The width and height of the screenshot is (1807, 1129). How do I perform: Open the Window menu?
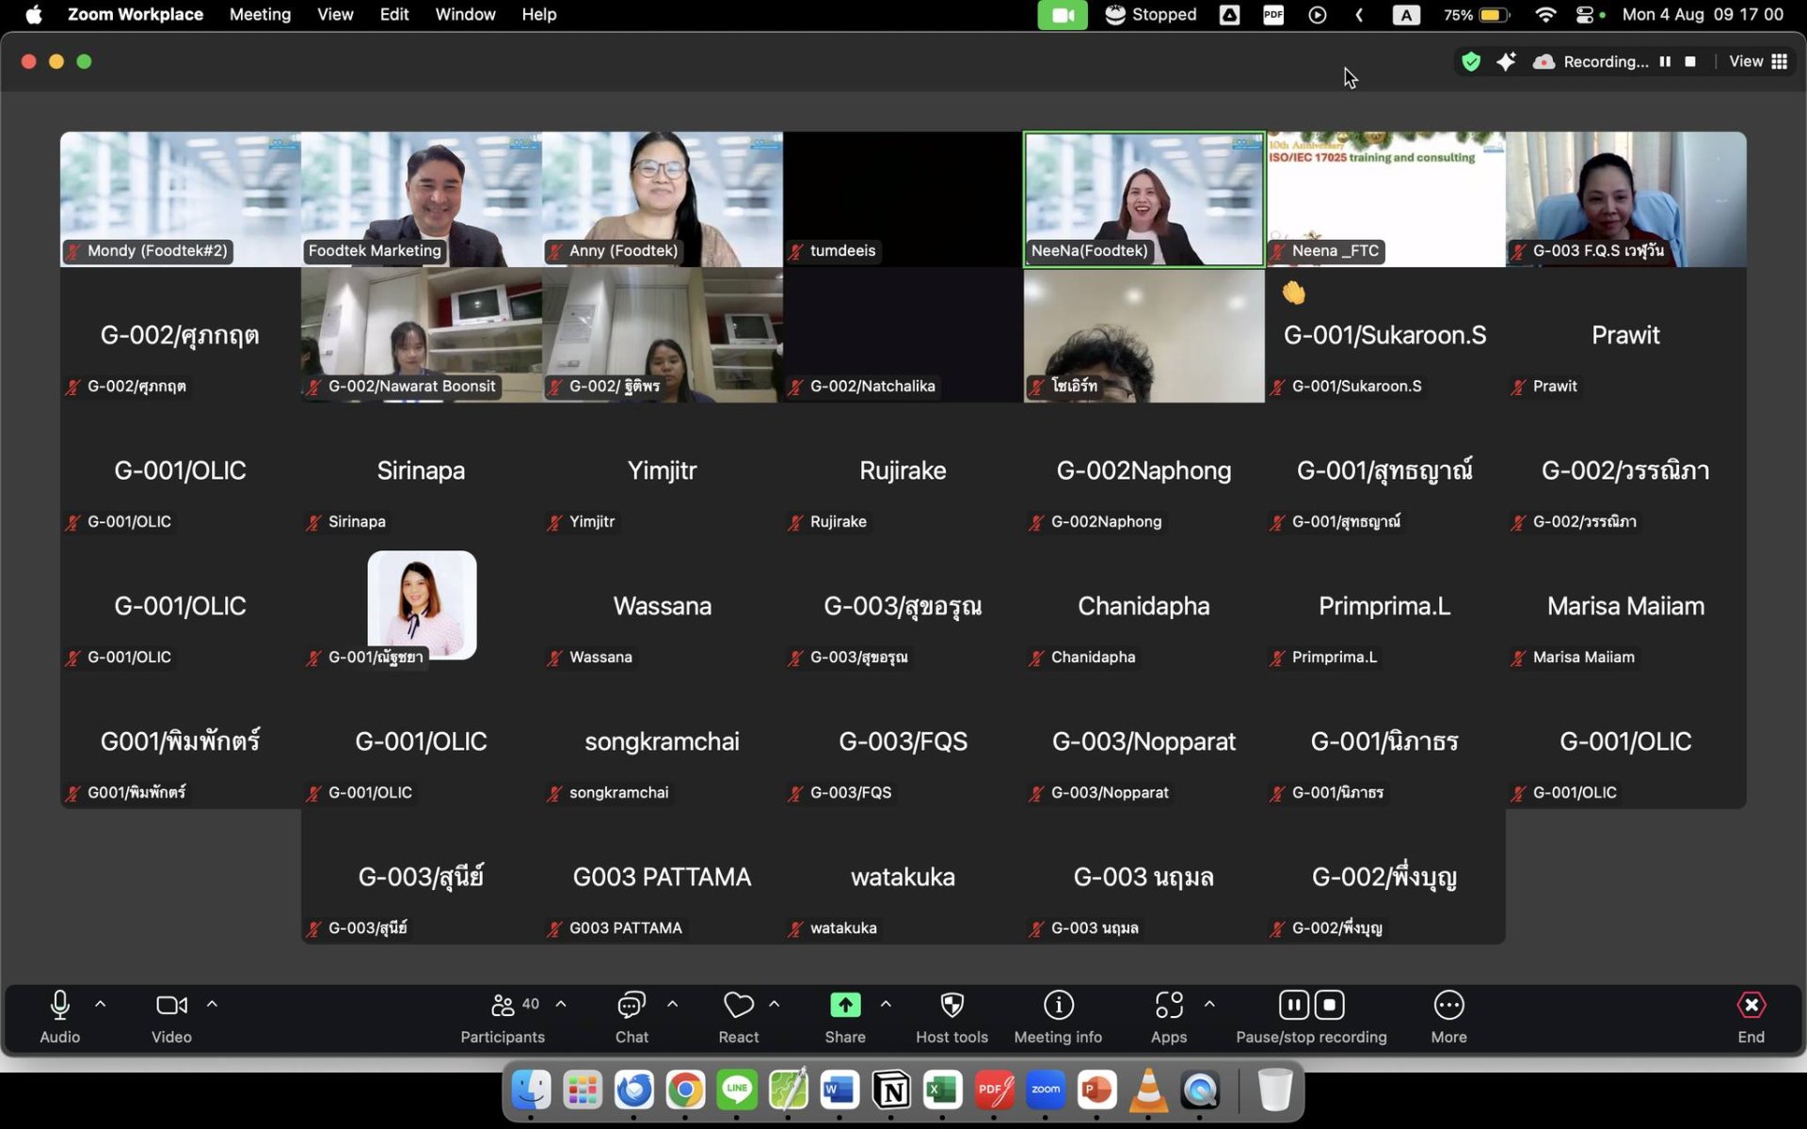[x=465, y=14]
